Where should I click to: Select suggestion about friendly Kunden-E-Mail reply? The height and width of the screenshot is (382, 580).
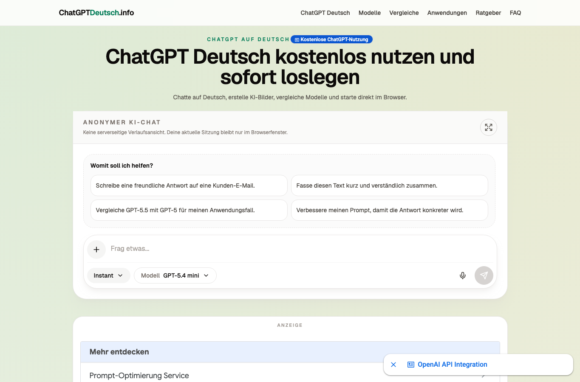coord(189,185)
